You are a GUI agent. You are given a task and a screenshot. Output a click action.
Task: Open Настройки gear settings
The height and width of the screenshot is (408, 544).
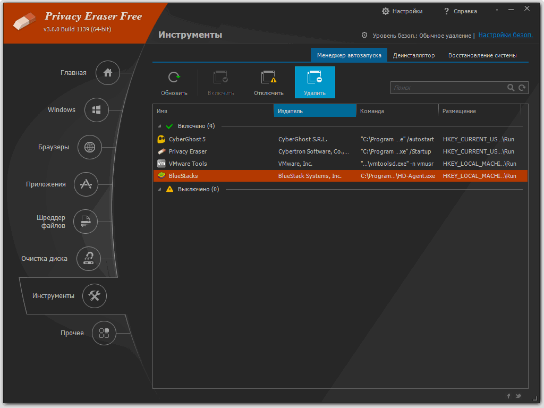coord(402,11)
